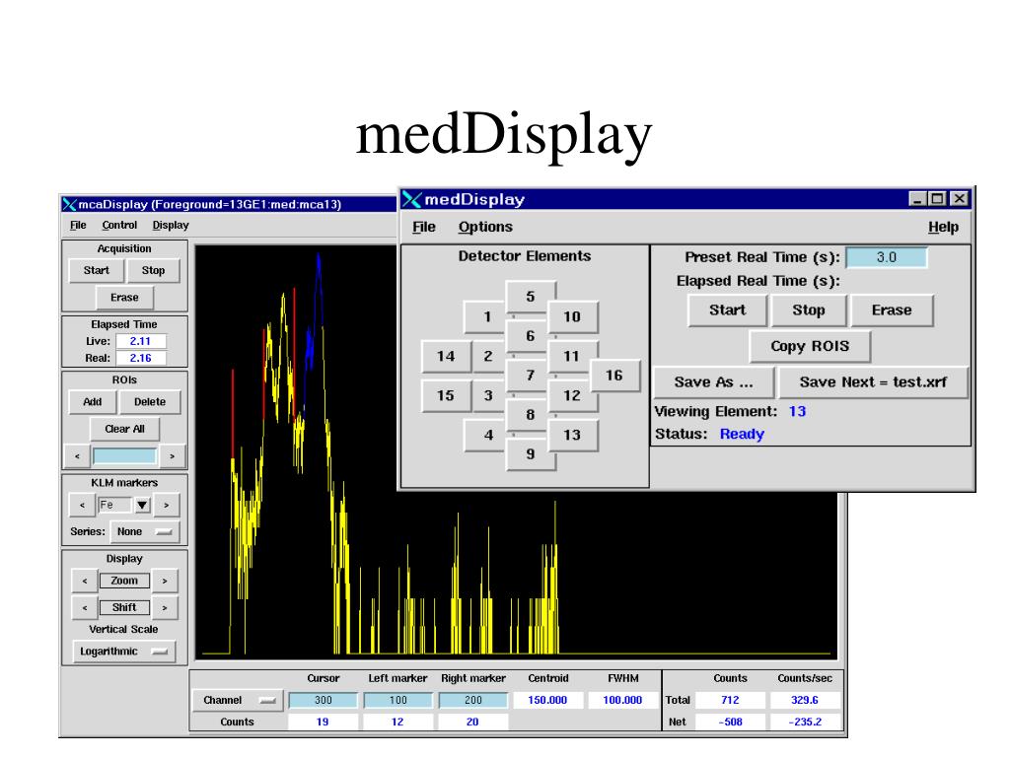Select detector element 1
This screenshot has width=1010, height=757.
486,316
